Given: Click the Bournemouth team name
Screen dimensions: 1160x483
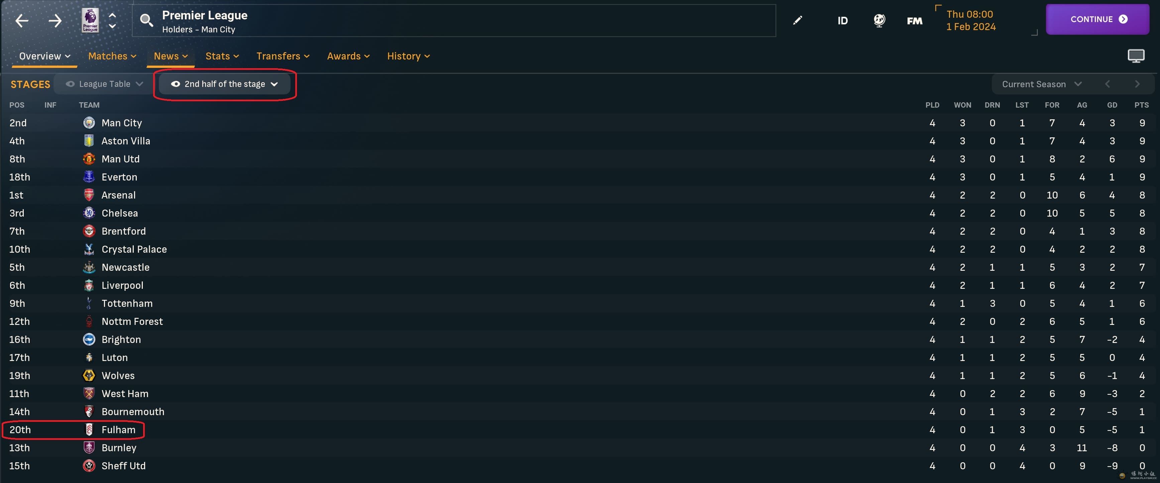Looking at the screenshot, I should tap(133, 412).
